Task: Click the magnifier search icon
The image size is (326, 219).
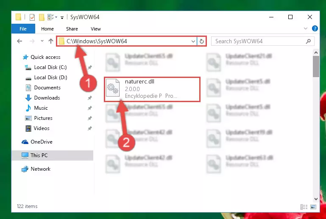Action: 308,41
